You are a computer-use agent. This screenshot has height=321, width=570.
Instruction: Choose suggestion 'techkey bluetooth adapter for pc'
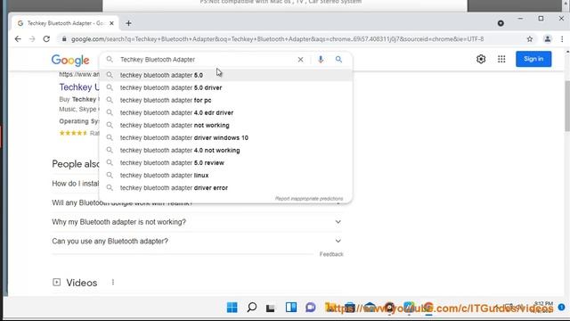tap(225, 100)
